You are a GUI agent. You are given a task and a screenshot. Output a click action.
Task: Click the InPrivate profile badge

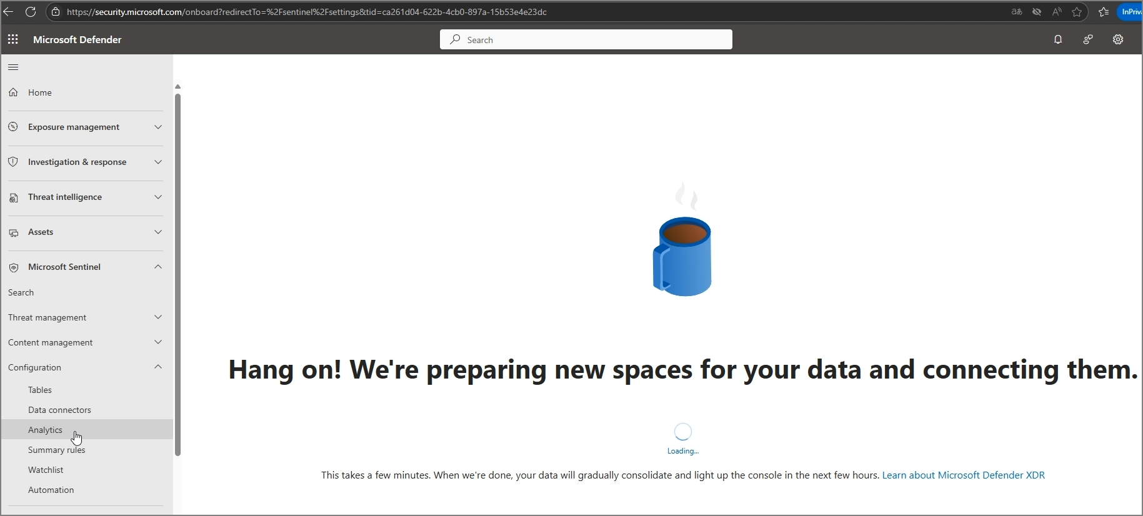pos(1130,12)
